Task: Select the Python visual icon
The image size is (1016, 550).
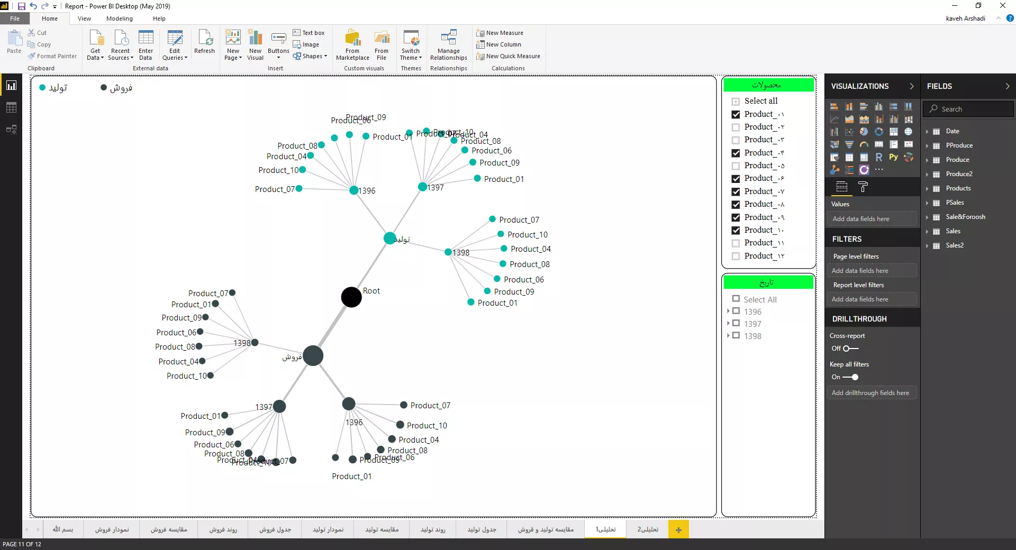Action: (x=893, y=157)
